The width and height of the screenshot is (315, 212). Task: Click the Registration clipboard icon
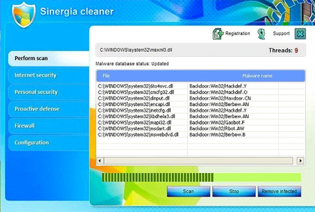(217, 34)
